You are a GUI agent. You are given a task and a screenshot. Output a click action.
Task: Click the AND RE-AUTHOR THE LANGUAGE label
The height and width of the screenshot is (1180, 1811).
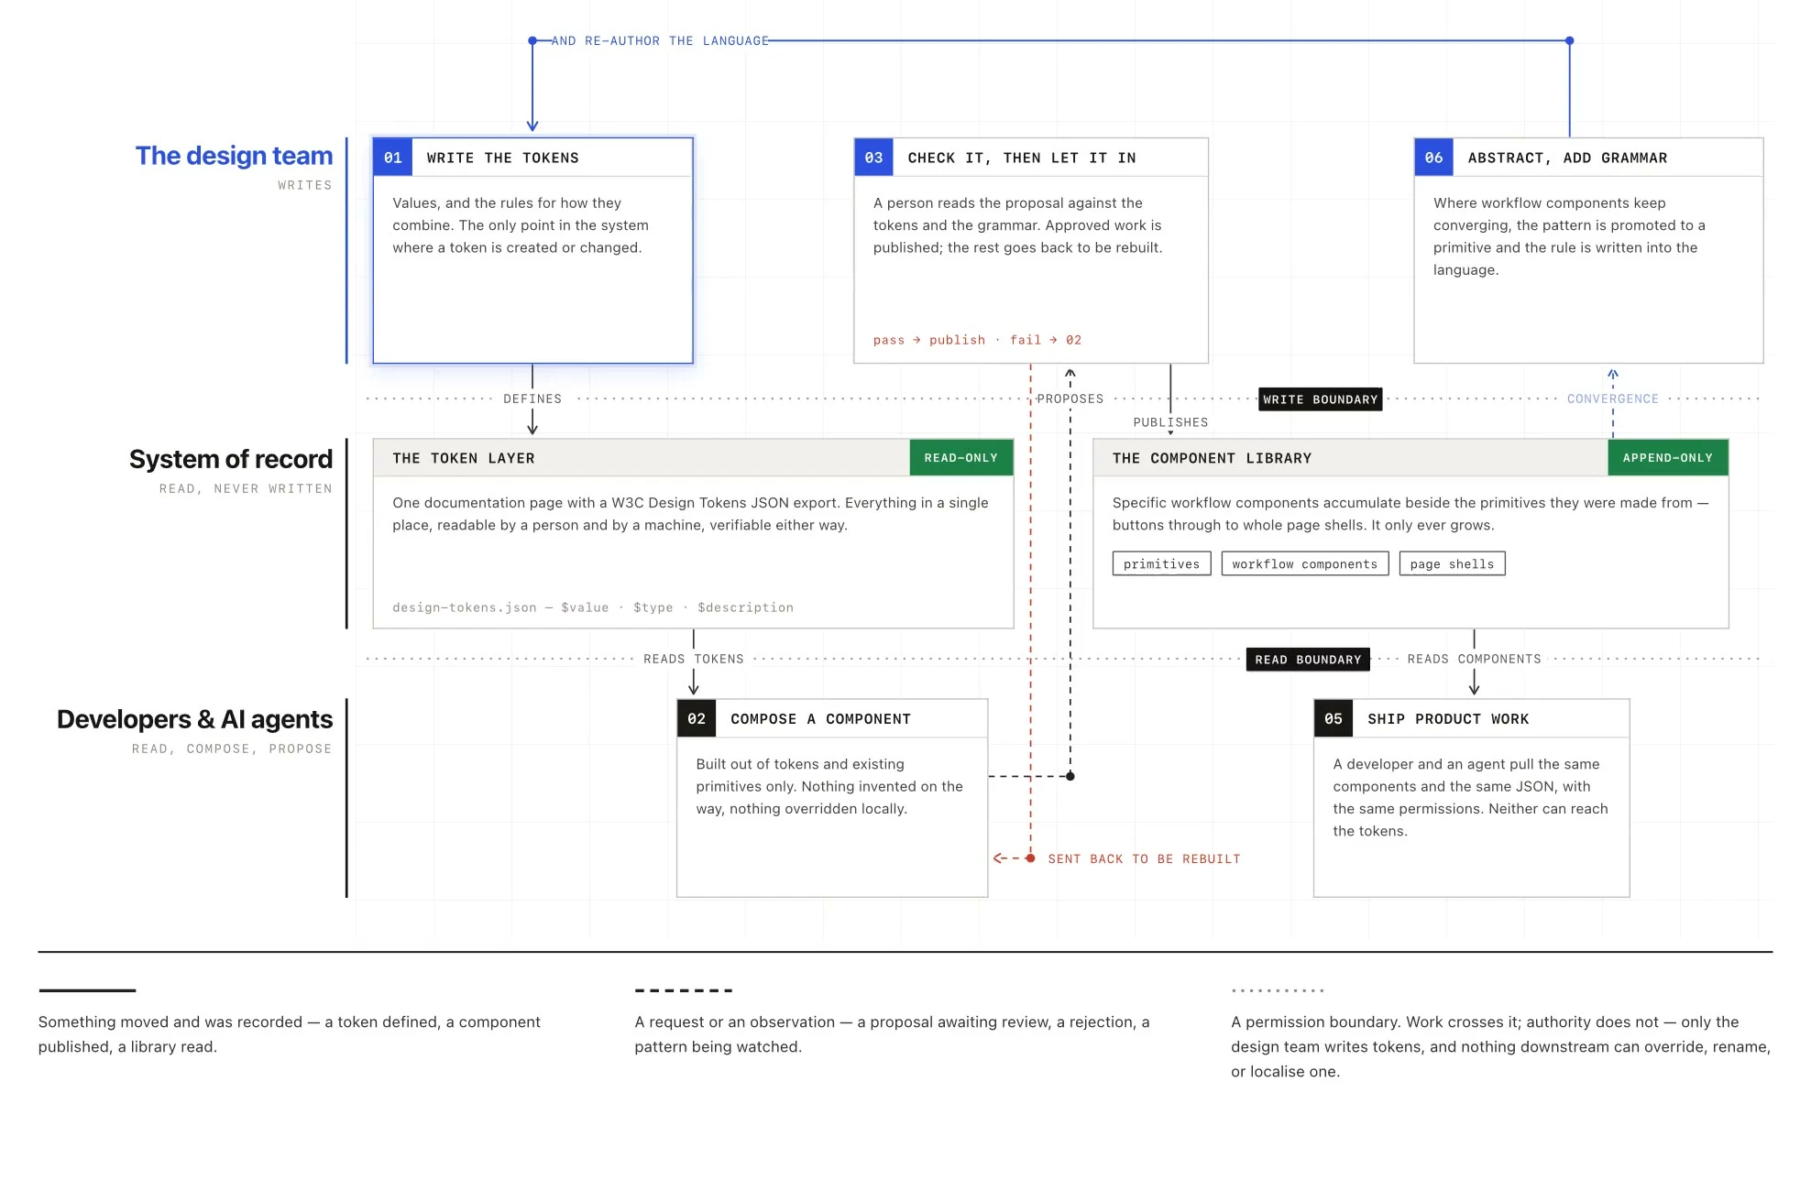[660, 41]
